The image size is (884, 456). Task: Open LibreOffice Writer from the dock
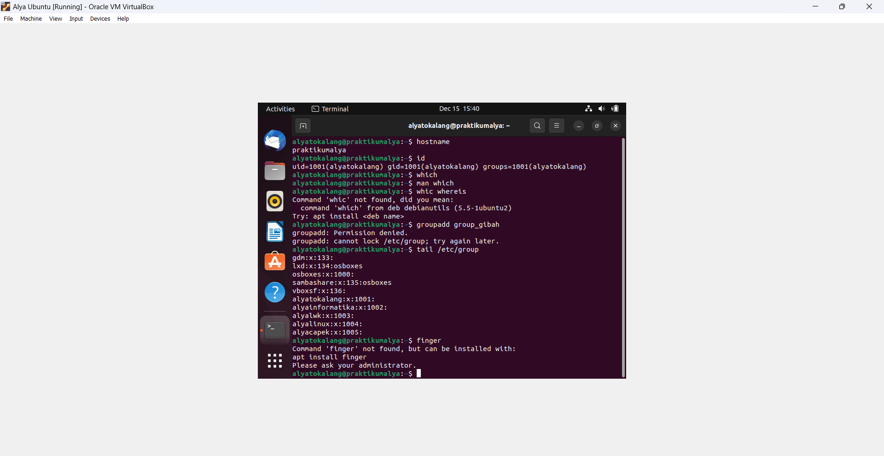pos(275,231)
